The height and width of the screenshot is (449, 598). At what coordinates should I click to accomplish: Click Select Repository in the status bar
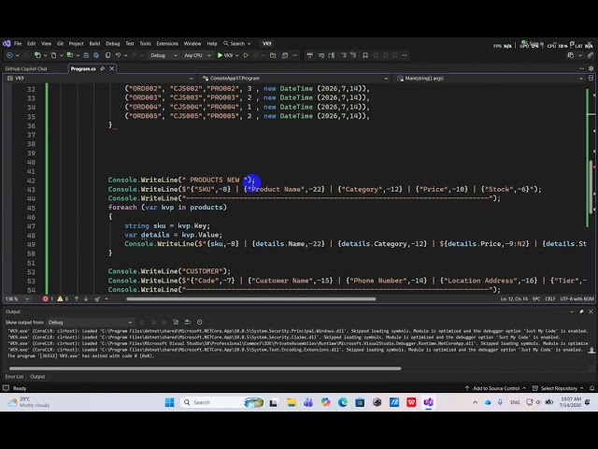coord(558,388)
